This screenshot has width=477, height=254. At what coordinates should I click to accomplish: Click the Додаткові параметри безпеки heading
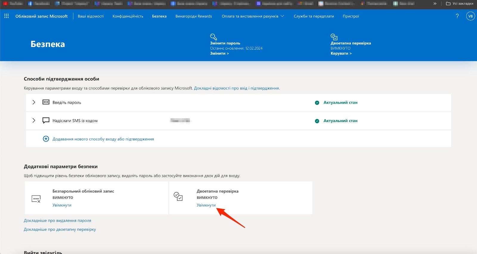pos(61,166)
